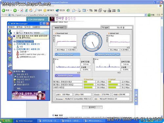The image size is (164, 123).
Task: Click the page vertical scrollbar up arrow
Action: (162, 18)
